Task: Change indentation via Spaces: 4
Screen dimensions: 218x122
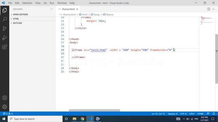Action: [173, 114]
